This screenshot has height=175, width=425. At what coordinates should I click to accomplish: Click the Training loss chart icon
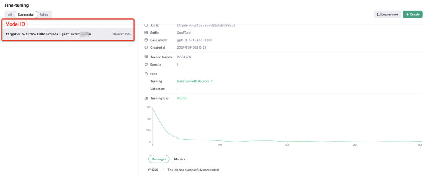[x=146, y=98]
